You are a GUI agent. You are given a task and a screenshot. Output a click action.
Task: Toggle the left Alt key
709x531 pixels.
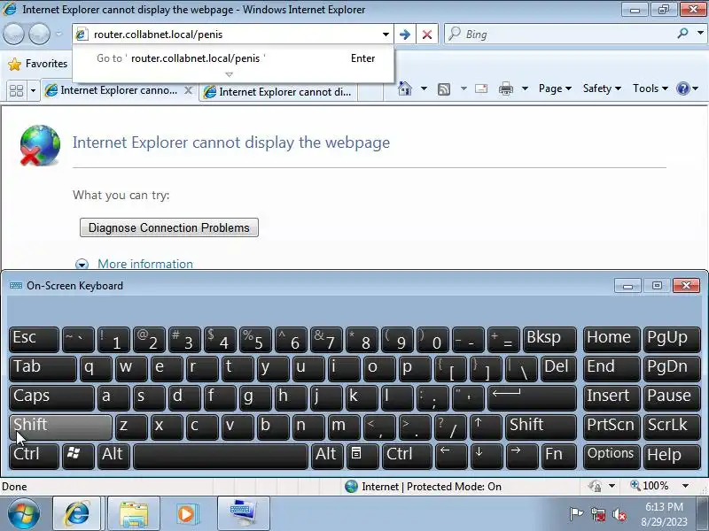[x=114, y=455]
